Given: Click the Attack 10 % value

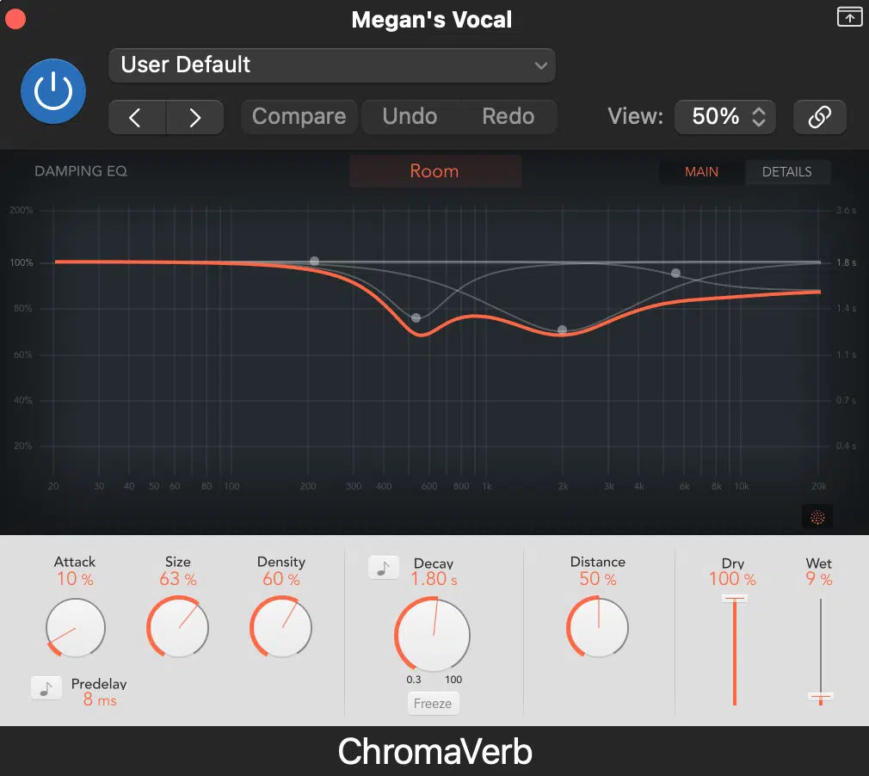Looking at the screenshot, I should [76, 579].
